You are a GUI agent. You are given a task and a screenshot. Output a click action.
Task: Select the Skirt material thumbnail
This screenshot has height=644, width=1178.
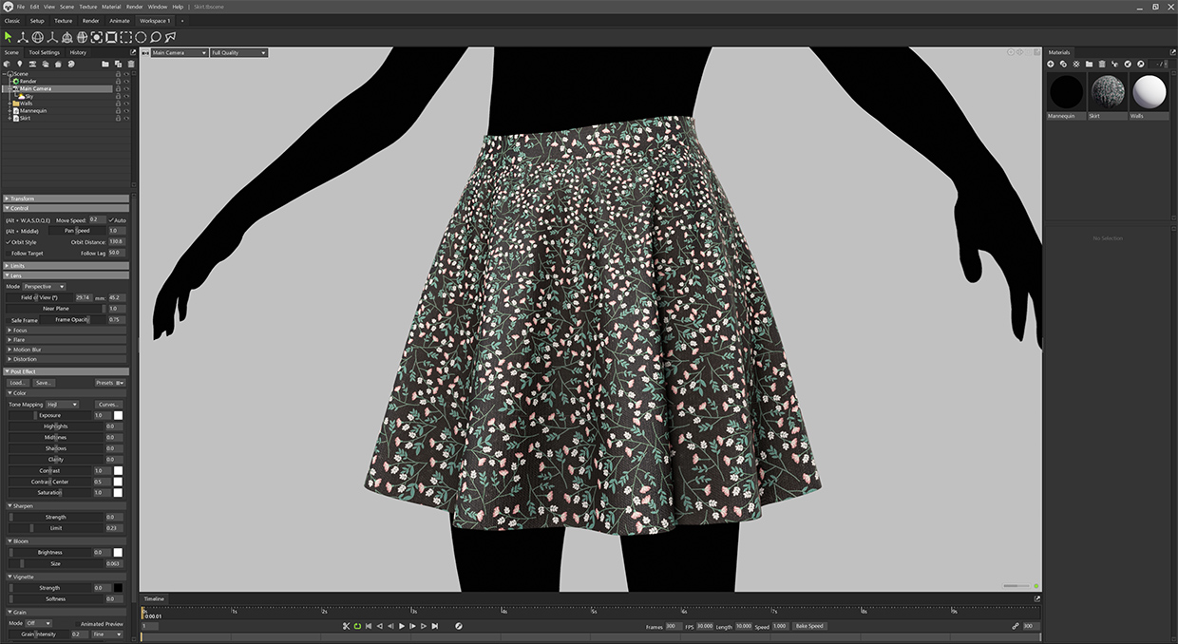click(1108, 92)
